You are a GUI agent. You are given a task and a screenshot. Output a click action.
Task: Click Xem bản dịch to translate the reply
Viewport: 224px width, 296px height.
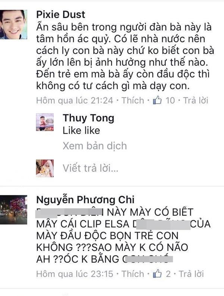pyautogui.click(x=95, y=146)
